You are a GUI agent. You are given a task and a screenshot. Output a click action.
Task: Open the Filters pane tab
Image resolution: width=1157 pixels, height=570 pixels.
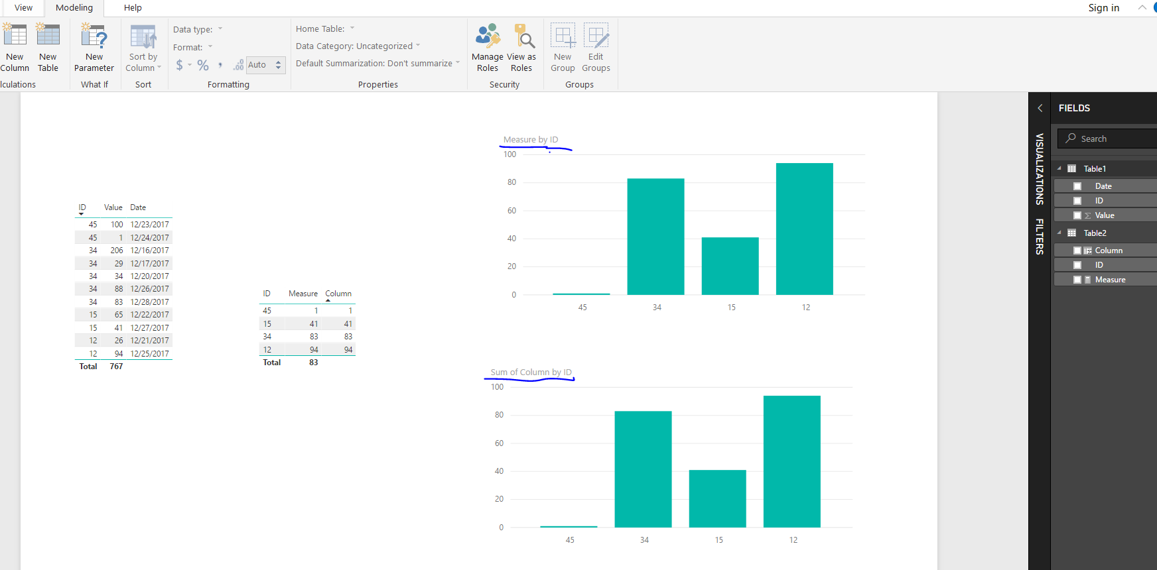pos(1040,237)
